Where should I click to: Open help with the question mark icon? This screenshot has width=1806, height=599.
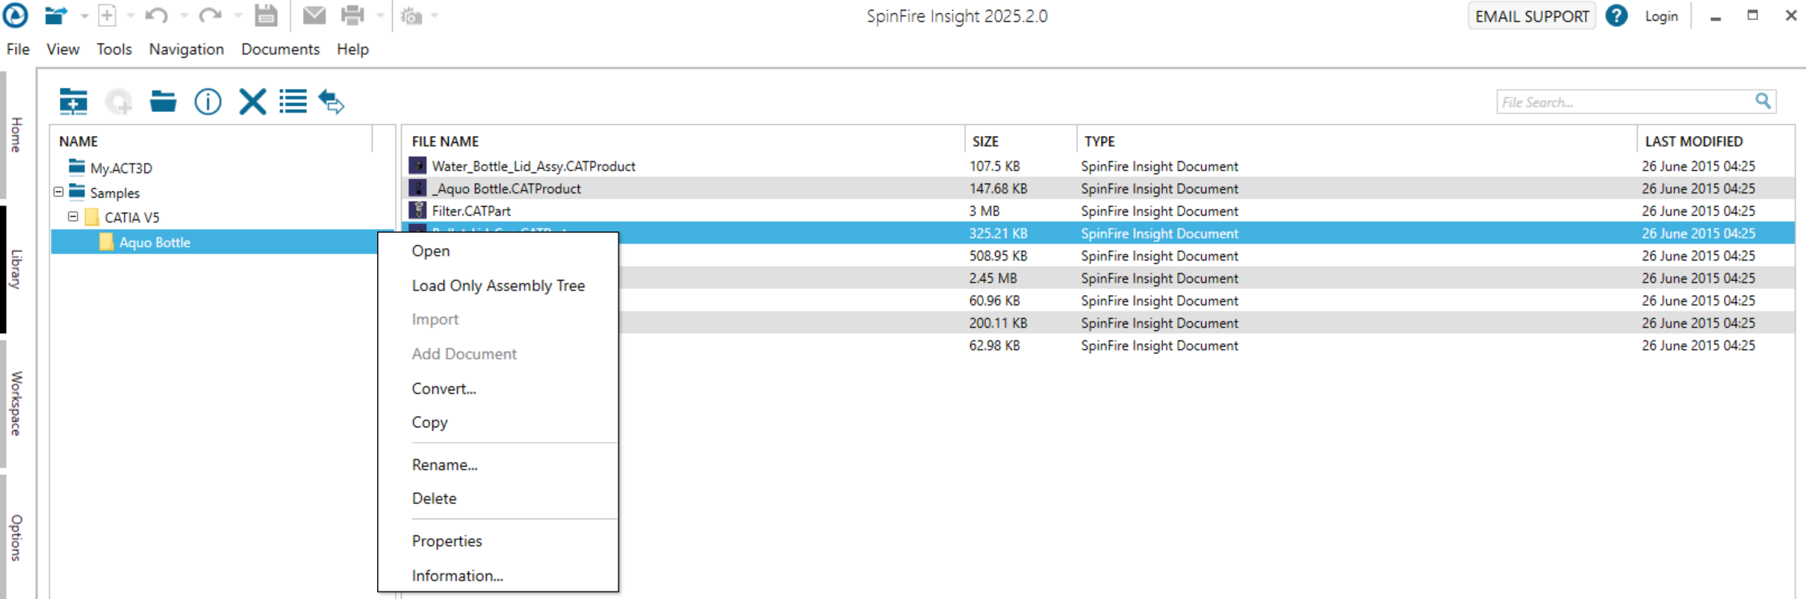click(x=1616, y=16)
